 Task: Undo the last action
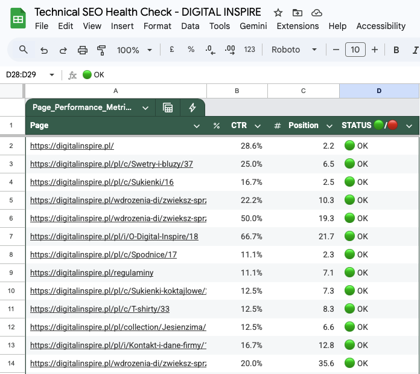click(x=44, y=50)
